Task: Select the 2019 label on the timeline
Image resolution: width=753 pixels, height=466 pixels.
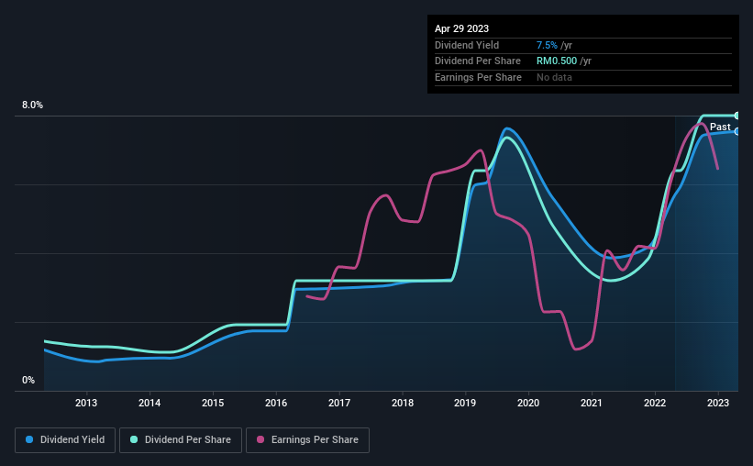Action: tap(465, 403)
